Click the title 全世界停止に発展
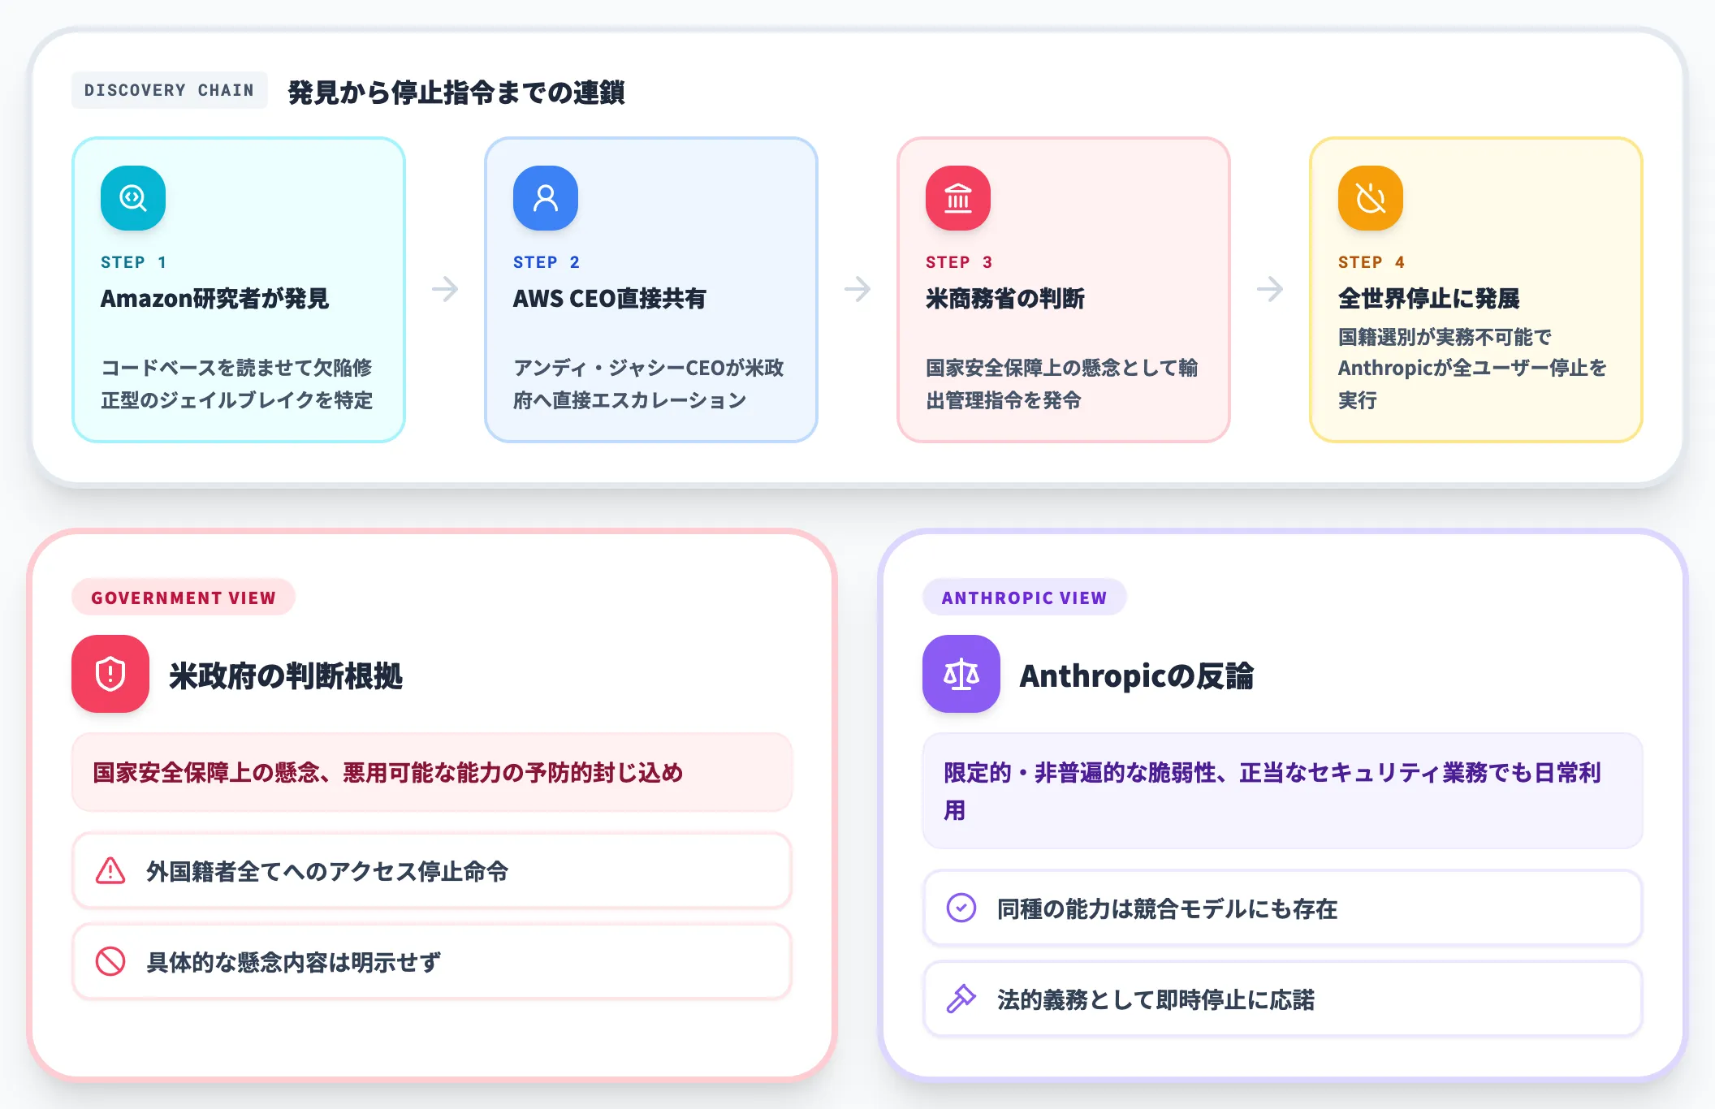Image resolution: width=1715 pixels, height=1109 pixels. pos(1429,299)
